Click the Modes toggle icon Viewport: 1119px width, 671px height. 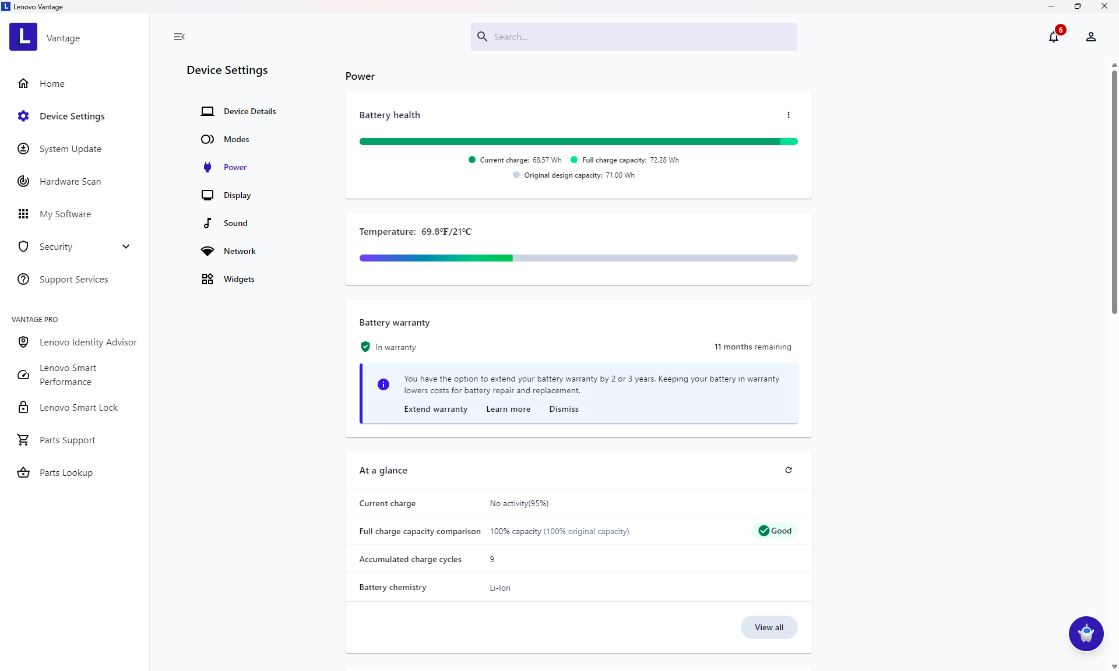click(x=207, y=139)
